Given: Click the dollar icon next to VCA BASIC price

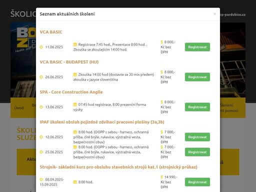Looking at the screenshot, I should 161,42.
